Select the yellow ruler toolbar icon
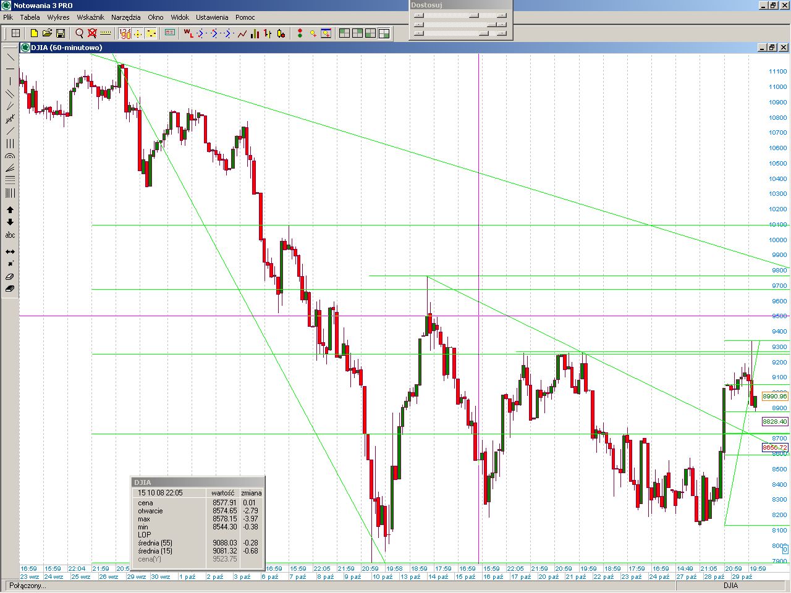Viewport: 791px width, 593px height. click(106, 33)
